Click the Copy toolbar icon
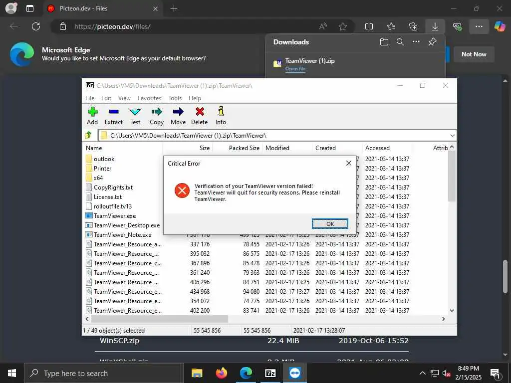This screenshot has height=383, width=511. pos(156,116)
